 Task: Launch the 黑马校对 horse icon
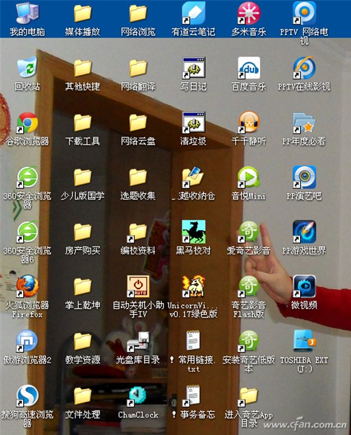coord(194,232)
